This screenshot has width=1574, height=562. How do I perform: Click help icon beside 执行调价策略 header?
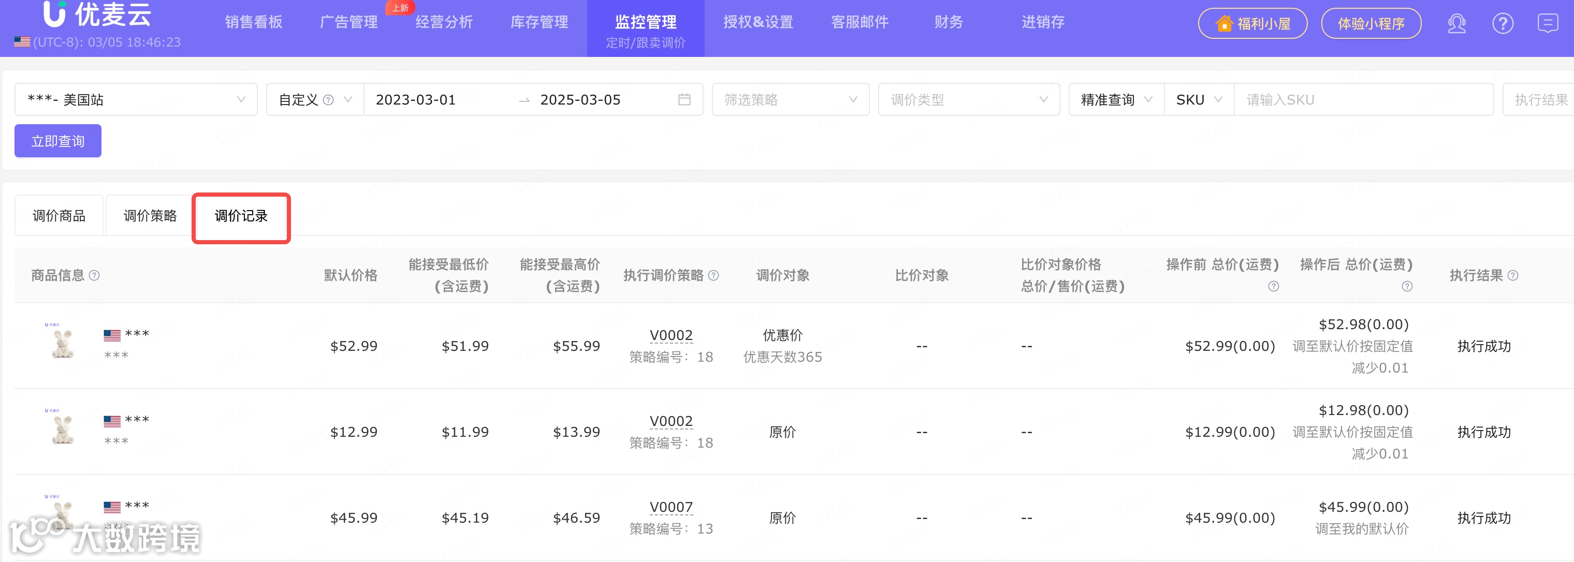713,275
